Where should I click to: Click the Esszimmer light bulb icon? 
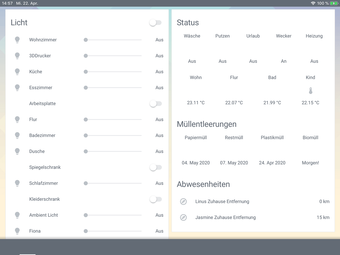pyautogui.click(x=17, y=87)
